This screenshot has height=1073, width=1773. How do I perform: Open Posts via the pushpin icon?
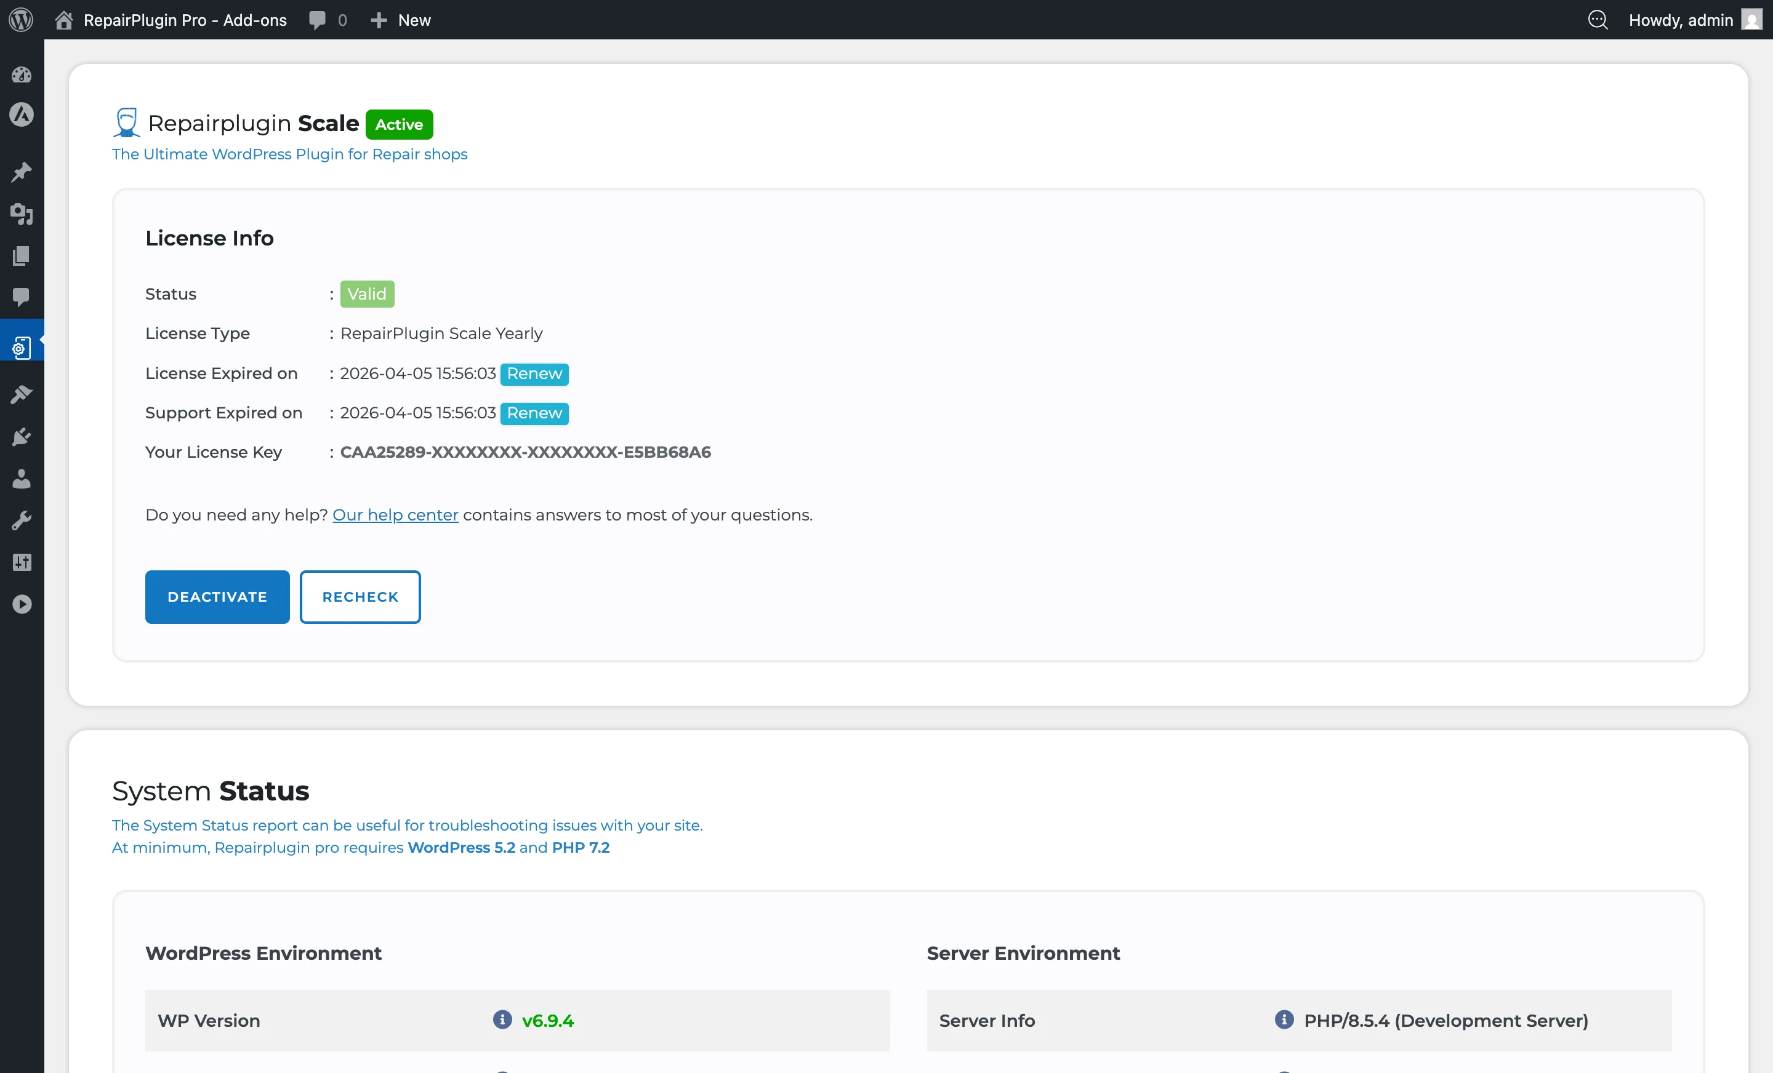pyautogui.click(x=22, y=172)
